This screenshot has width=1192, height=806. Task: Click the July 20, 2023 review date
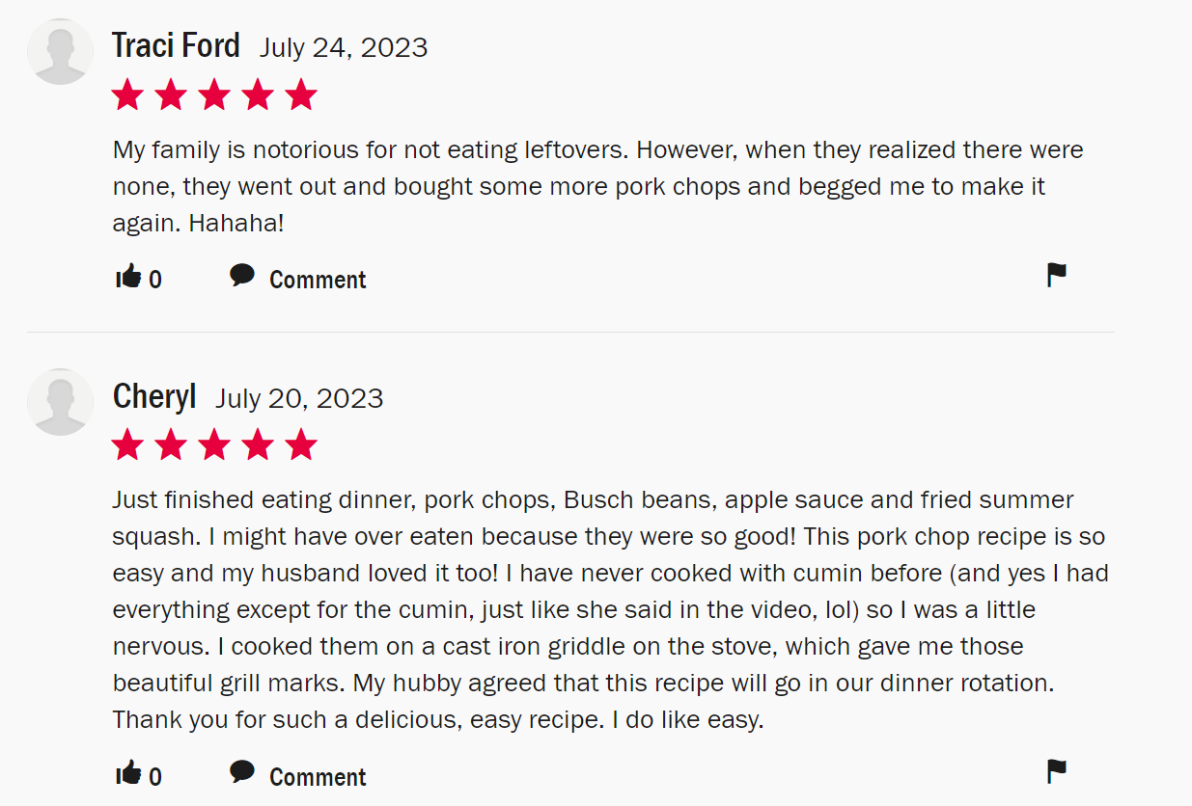[x=299, y=398]
